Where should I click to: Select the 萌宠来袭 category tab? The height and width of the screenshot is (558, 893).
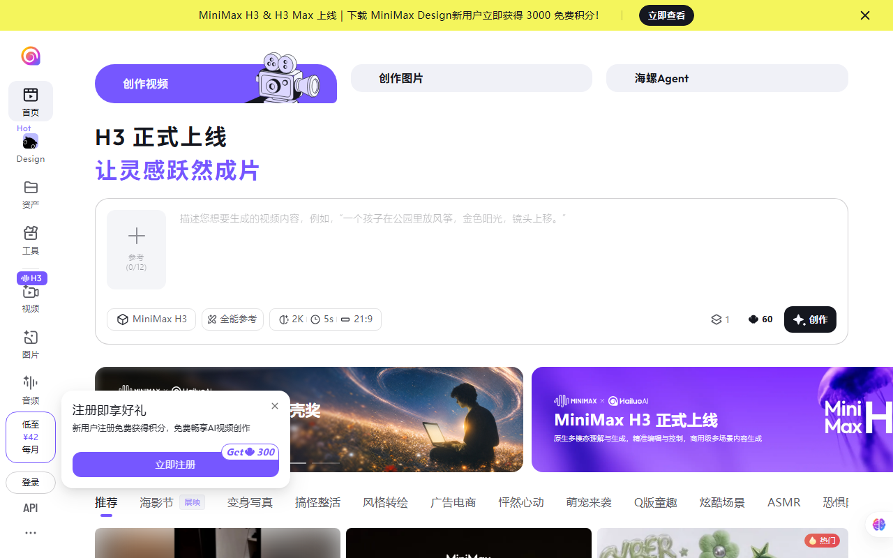coord(589,502)
